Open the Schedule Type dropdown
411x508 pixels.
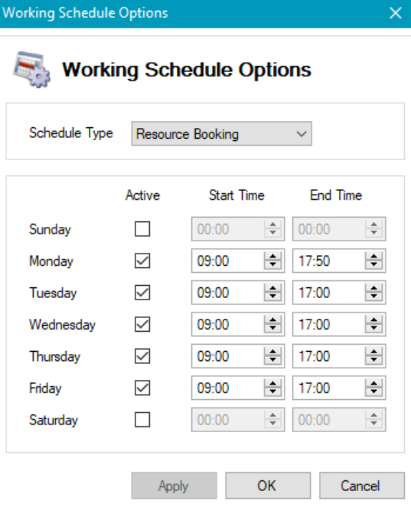pos(222,133)
